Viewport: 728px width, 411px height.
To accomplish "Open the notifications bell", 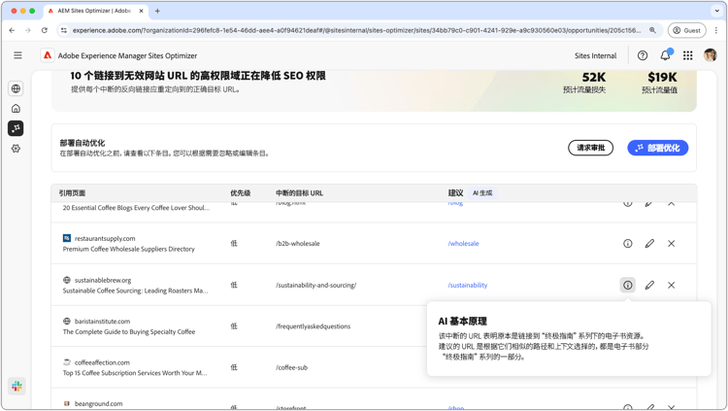I will (x=665, y=55).
